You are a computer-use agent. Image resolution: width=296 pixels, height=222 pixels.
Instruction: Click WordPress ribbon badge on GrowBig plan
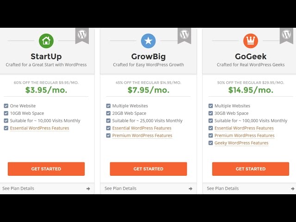tap(184, 35)
